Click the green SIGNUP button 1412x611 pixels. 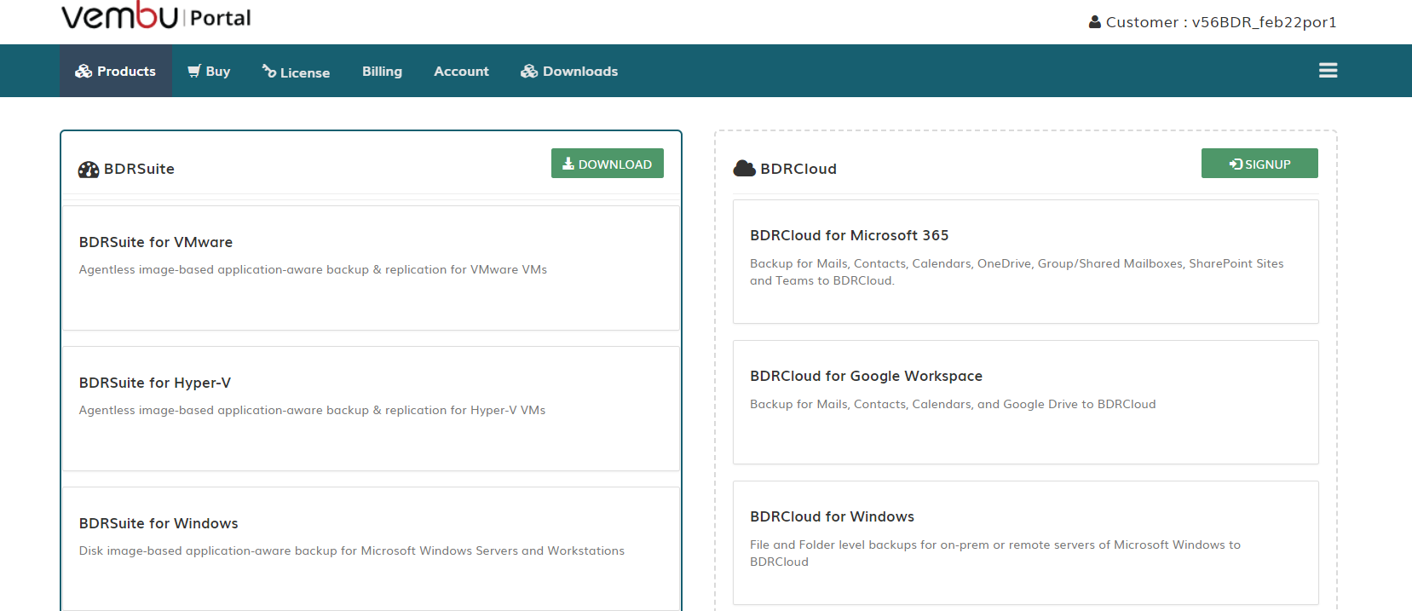(x=1259, y=164)
